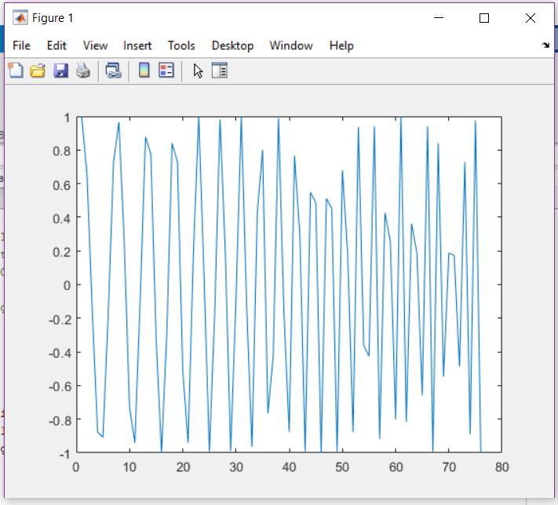Click the x-axis tick label 40
The height and width of the screenshot is (505, 558).
point(289,467)
